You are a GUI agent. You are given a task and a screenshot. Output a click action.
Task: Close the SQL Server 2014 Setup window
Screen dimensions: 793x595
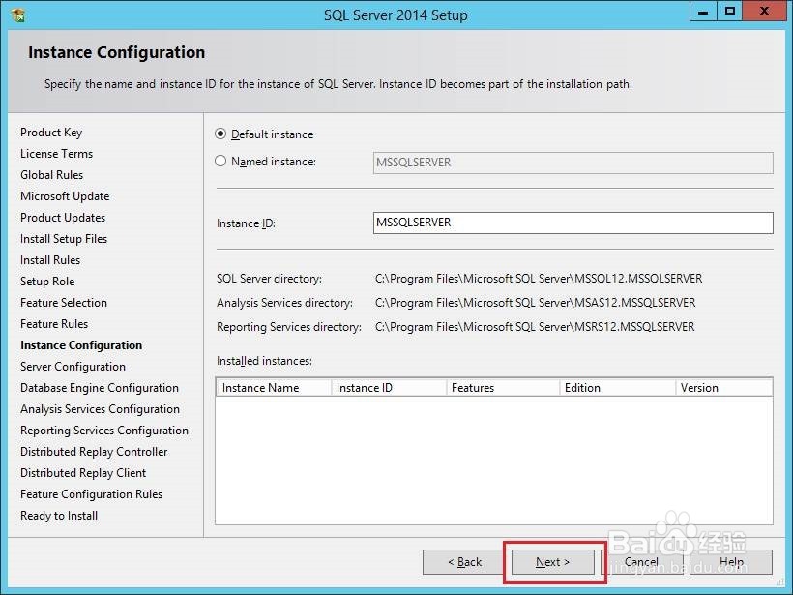pyautogui.click(x=765, y=12)
